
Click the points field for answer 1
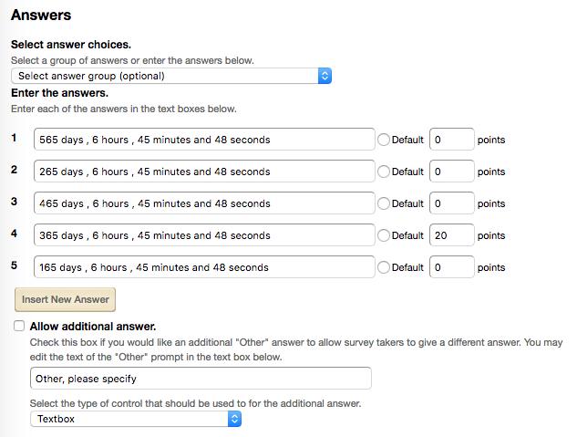pos(451,140)
